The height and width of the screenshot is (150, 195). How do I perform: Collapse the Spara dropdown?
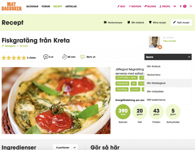(x=168, y=57)
